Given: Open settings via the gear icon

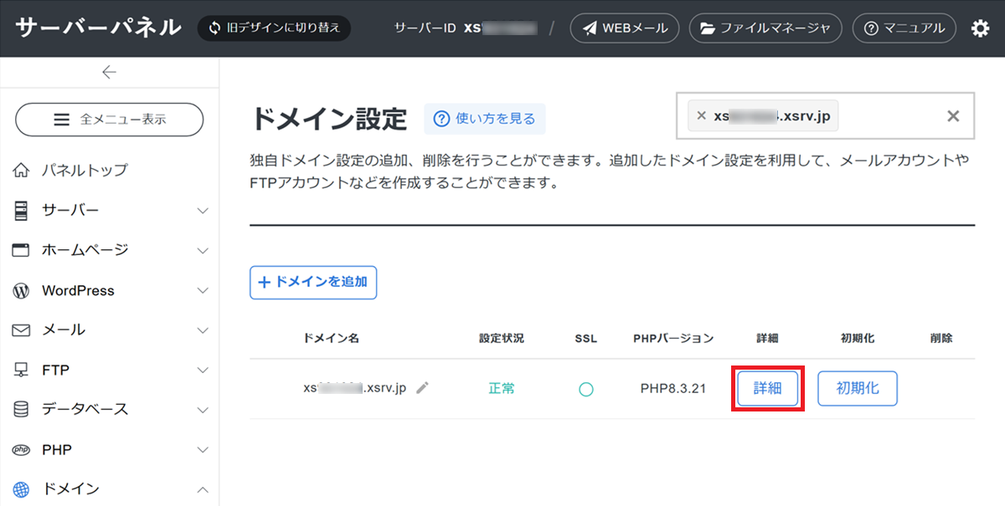Looking at the screenshot, I should pos(980,28).
